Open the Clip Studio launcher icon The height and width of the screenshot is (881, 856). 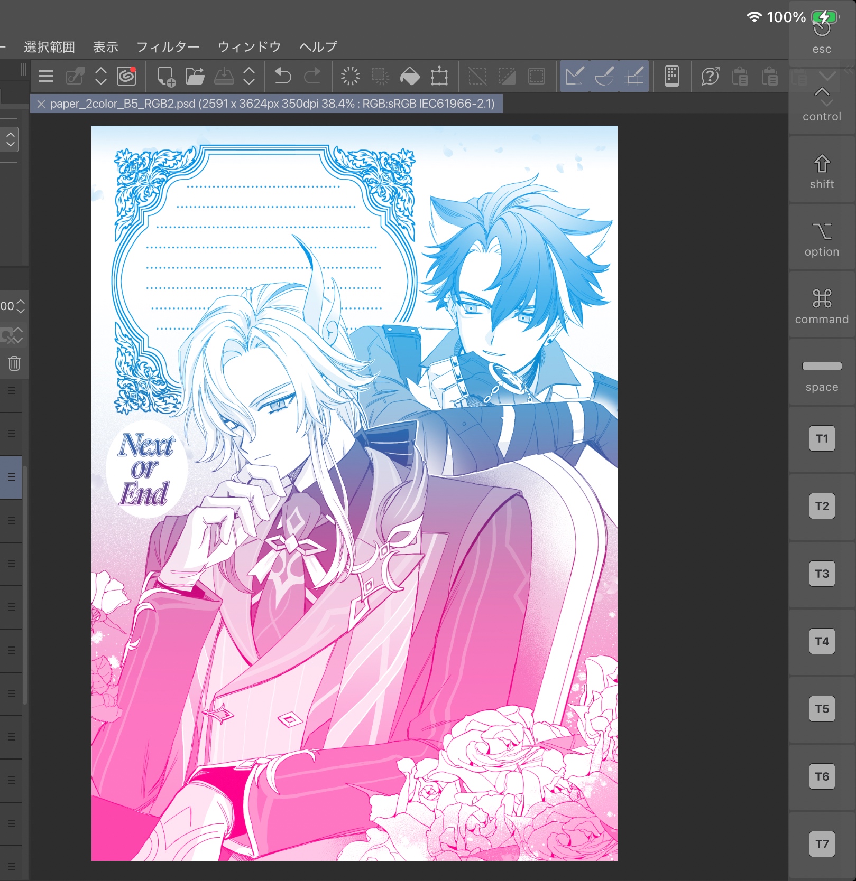tap(126, 77)
